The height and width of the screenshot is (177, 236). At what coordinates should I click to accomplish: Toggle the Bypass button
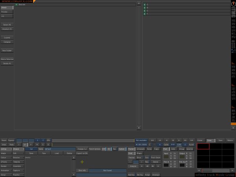click(x=11, y=140)
